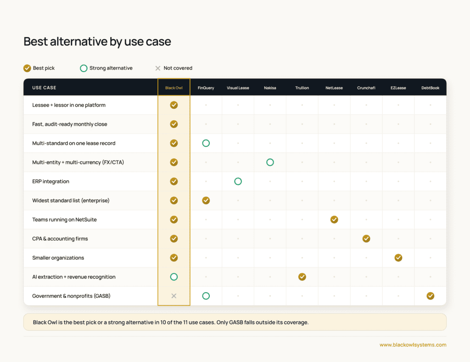Click Black Owl checkmark for Lessee + lessor row

coord(174,105)
